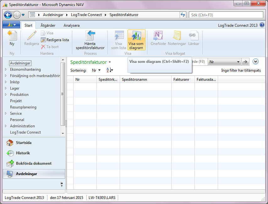Image resolution: width=268 pixels, height=204 pixels.
Task: Click the Fakturanr column header
Action: pos(183,80)
